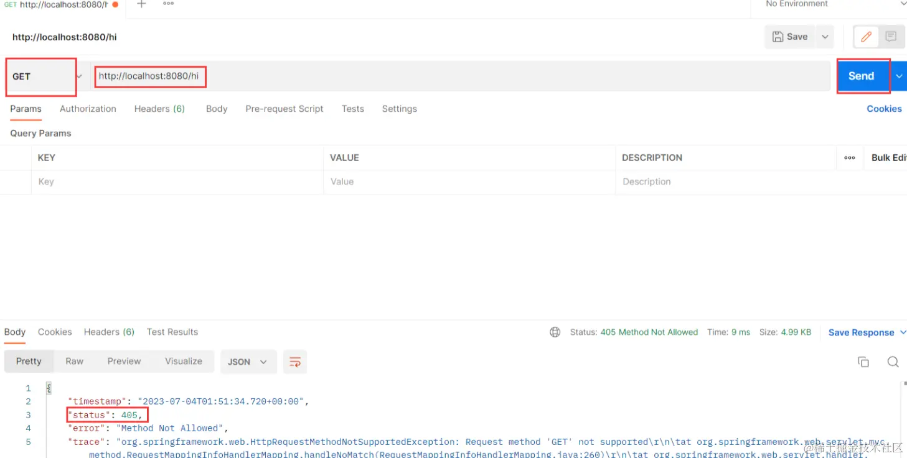Click the "error": "Method Not Allowed" line
Image resolution: width=907 pixels, height=458 pixels.
click(x=148, y=428)
